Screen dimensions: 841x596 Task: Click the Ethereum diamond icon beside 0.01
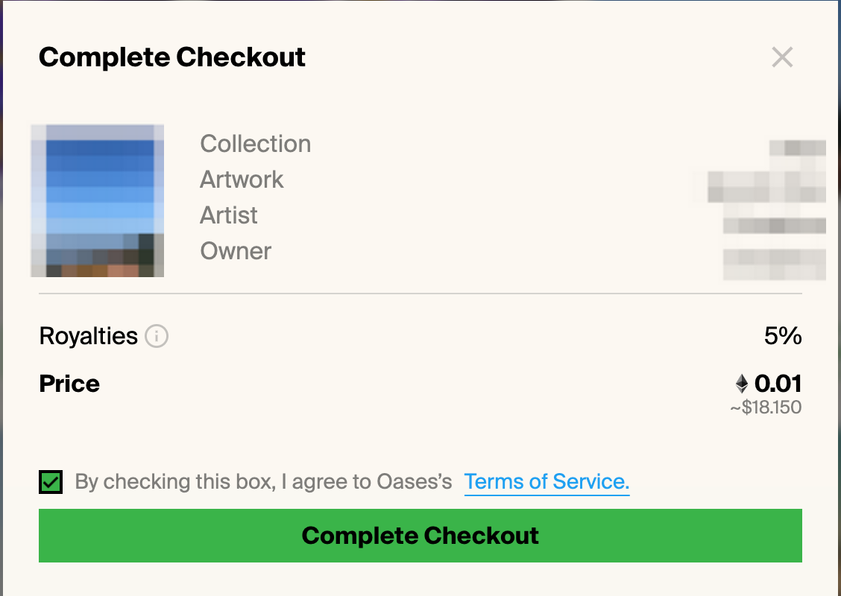(x=742, y=384)
